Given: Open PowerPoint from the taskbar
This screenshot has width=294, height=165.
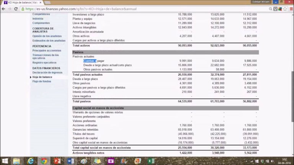Looking at the screenshot, I should (58, 161).
